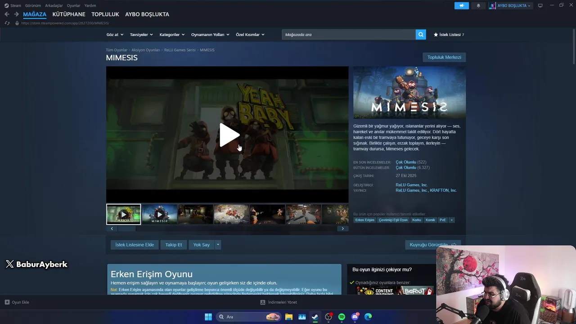Image resolution: width=576 pixels, height=324 pixels.
Task: Open File Explorer from the taskbar
Action: click(x=289, y=317)
